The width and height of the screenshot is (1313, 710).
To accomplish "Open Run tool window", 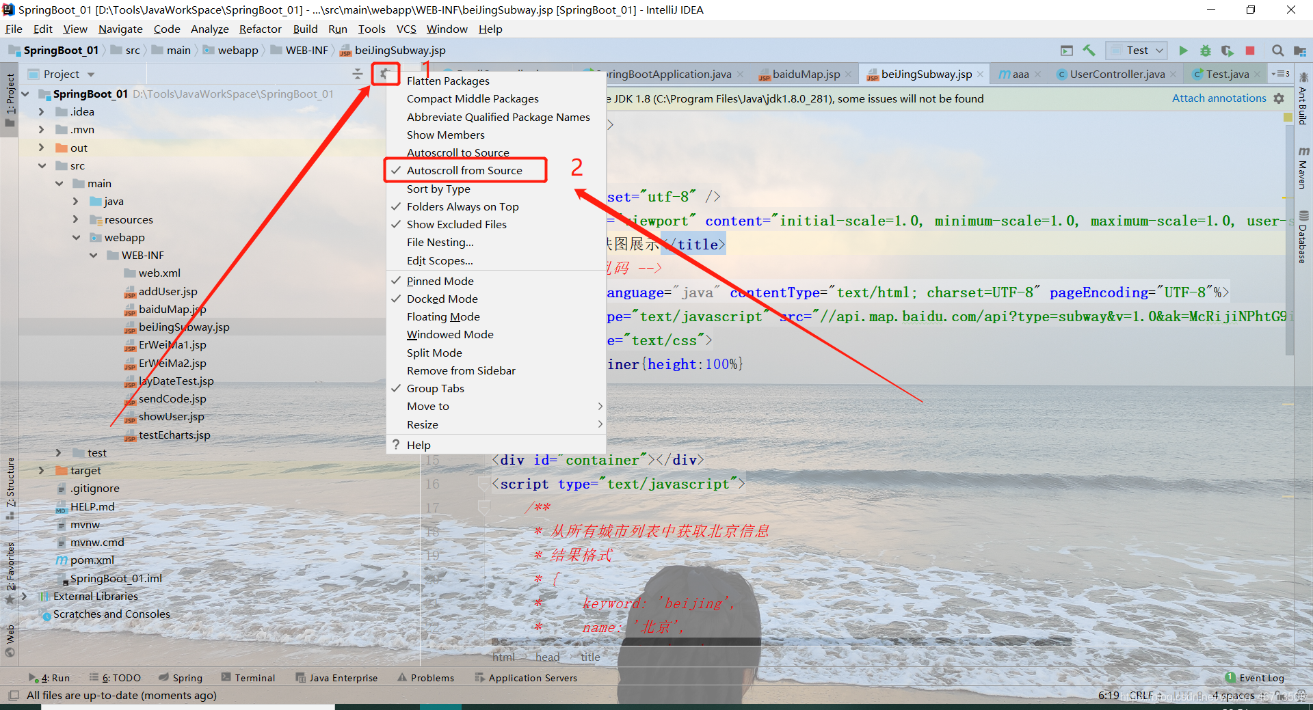I will [x=49, y=678].
